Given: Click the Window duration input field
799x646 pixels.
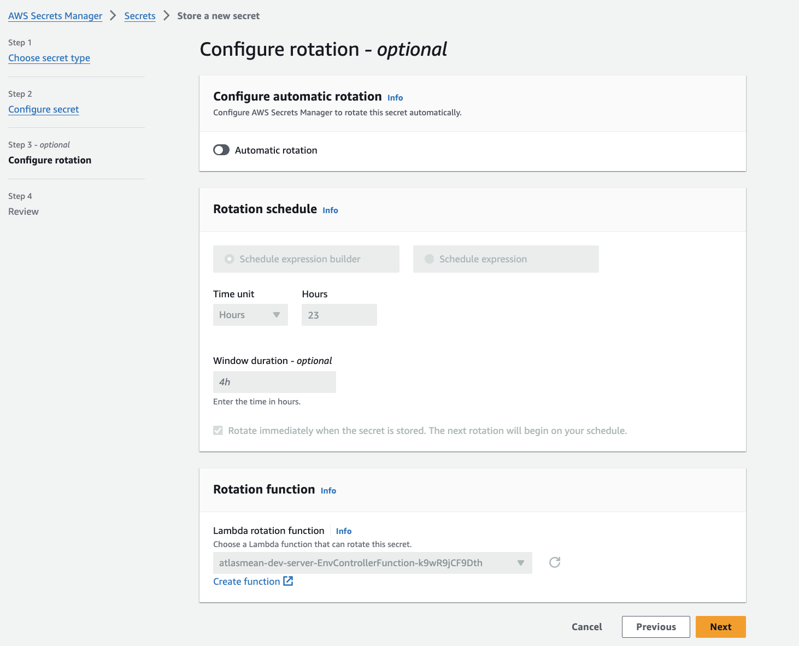Looking at the screenshot, I should 274,382.
